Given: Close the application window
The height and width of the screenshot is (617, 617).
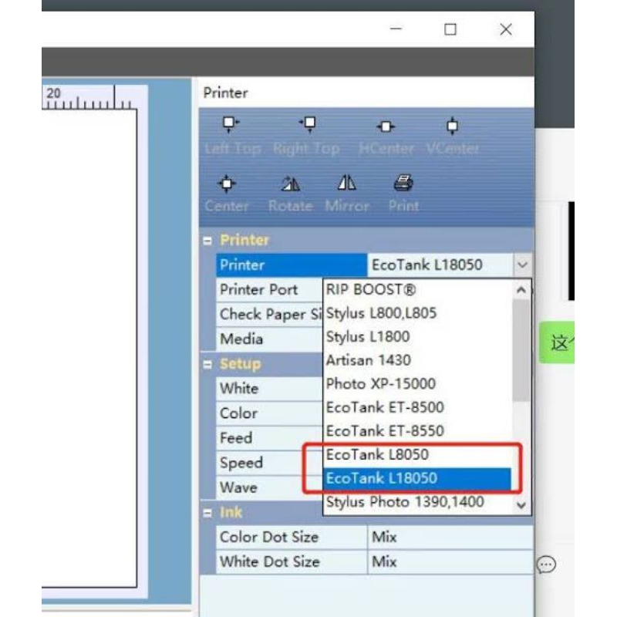Looking at the screenshot, I should tap(506, 29).
